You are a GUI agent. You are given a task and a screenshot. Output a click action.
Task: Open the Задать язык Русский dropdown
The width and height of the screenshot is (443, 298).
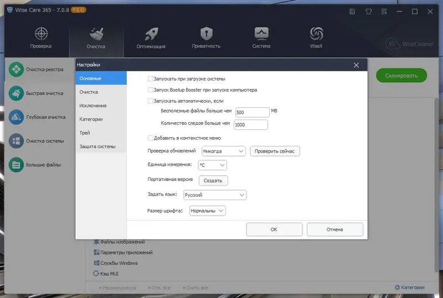click(x=215, y=195)
